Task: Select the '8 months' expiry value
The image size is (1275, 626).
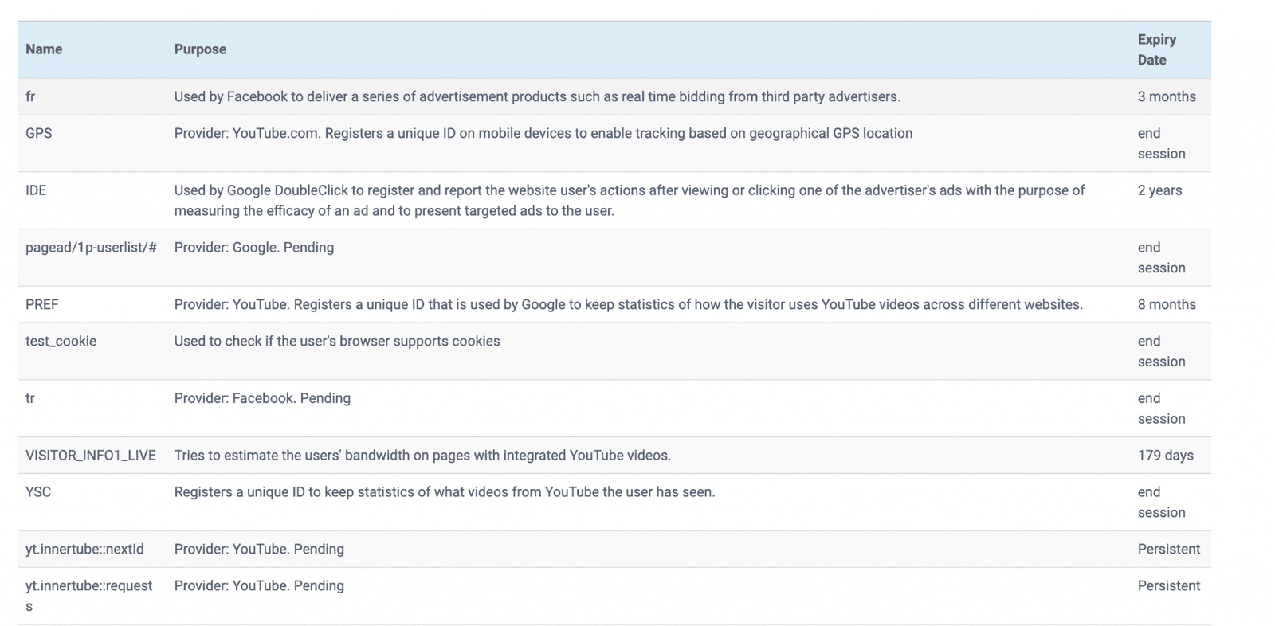Action: point(1166,304)
